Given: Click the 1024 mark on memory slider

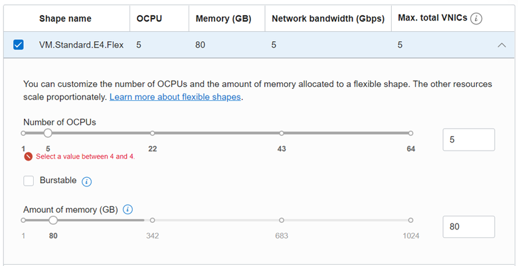Looking at the screenshot, I should [410, 220].
